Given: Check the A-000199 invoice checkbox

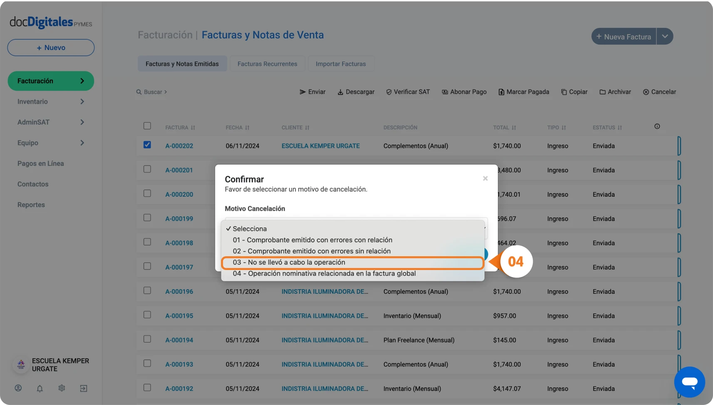Looking at the screenshot, I should pos(147,217).
